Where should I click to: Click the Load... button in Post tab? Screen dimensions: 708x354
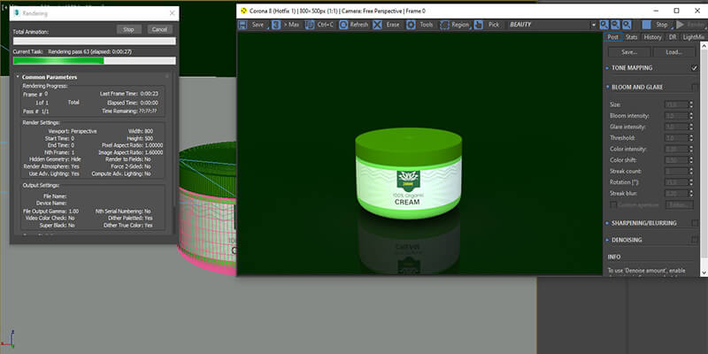(673, 52)
